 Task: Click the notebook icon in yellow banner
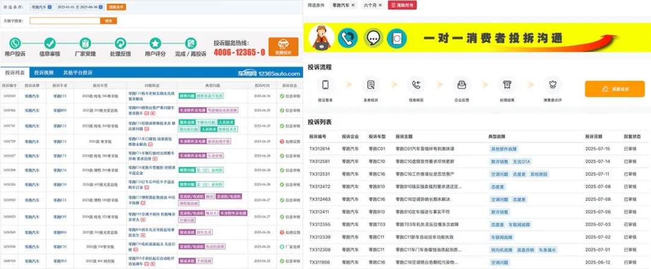point(397,39)
